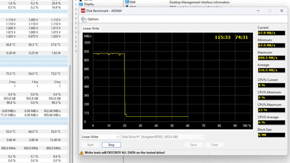Click the disabled Start button
The width and height of the screenshot is (290, 163).
90,145
